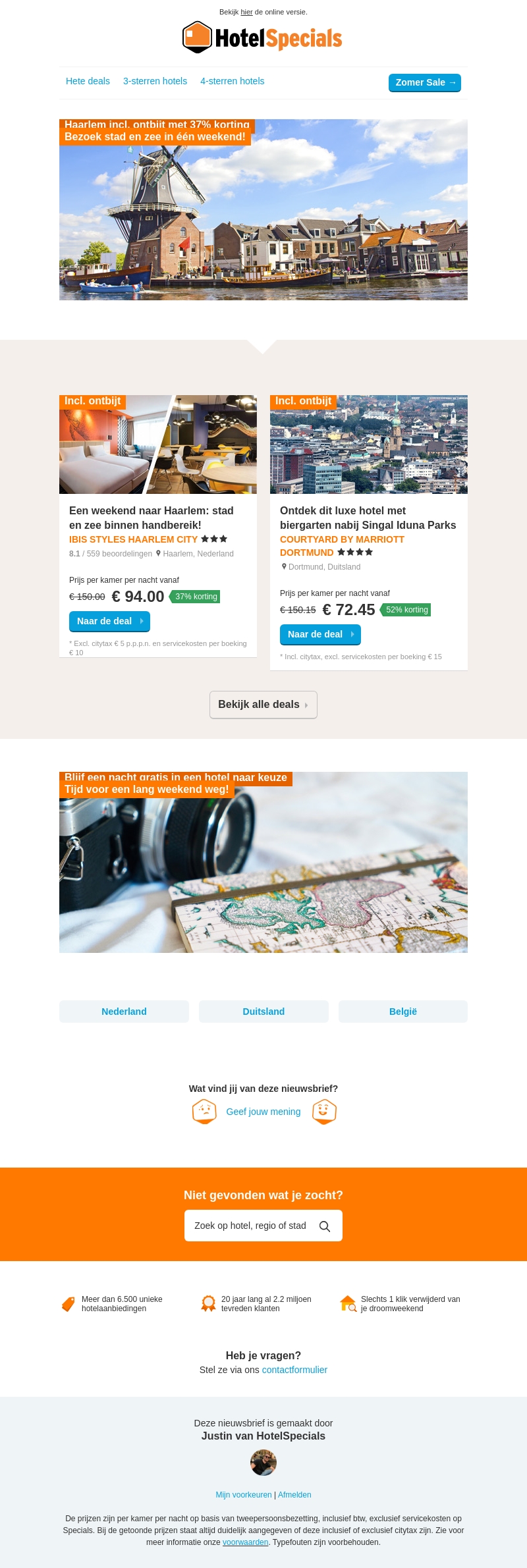Open the 3-sterren hotels menu link
This screenshot has width=527, height=1568.
[x=155, y=81]
